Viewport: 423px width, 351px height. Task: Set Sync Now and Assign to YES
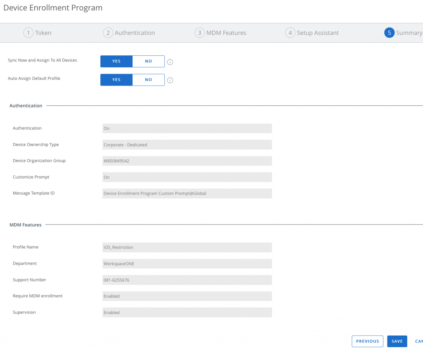click(116, 61)
